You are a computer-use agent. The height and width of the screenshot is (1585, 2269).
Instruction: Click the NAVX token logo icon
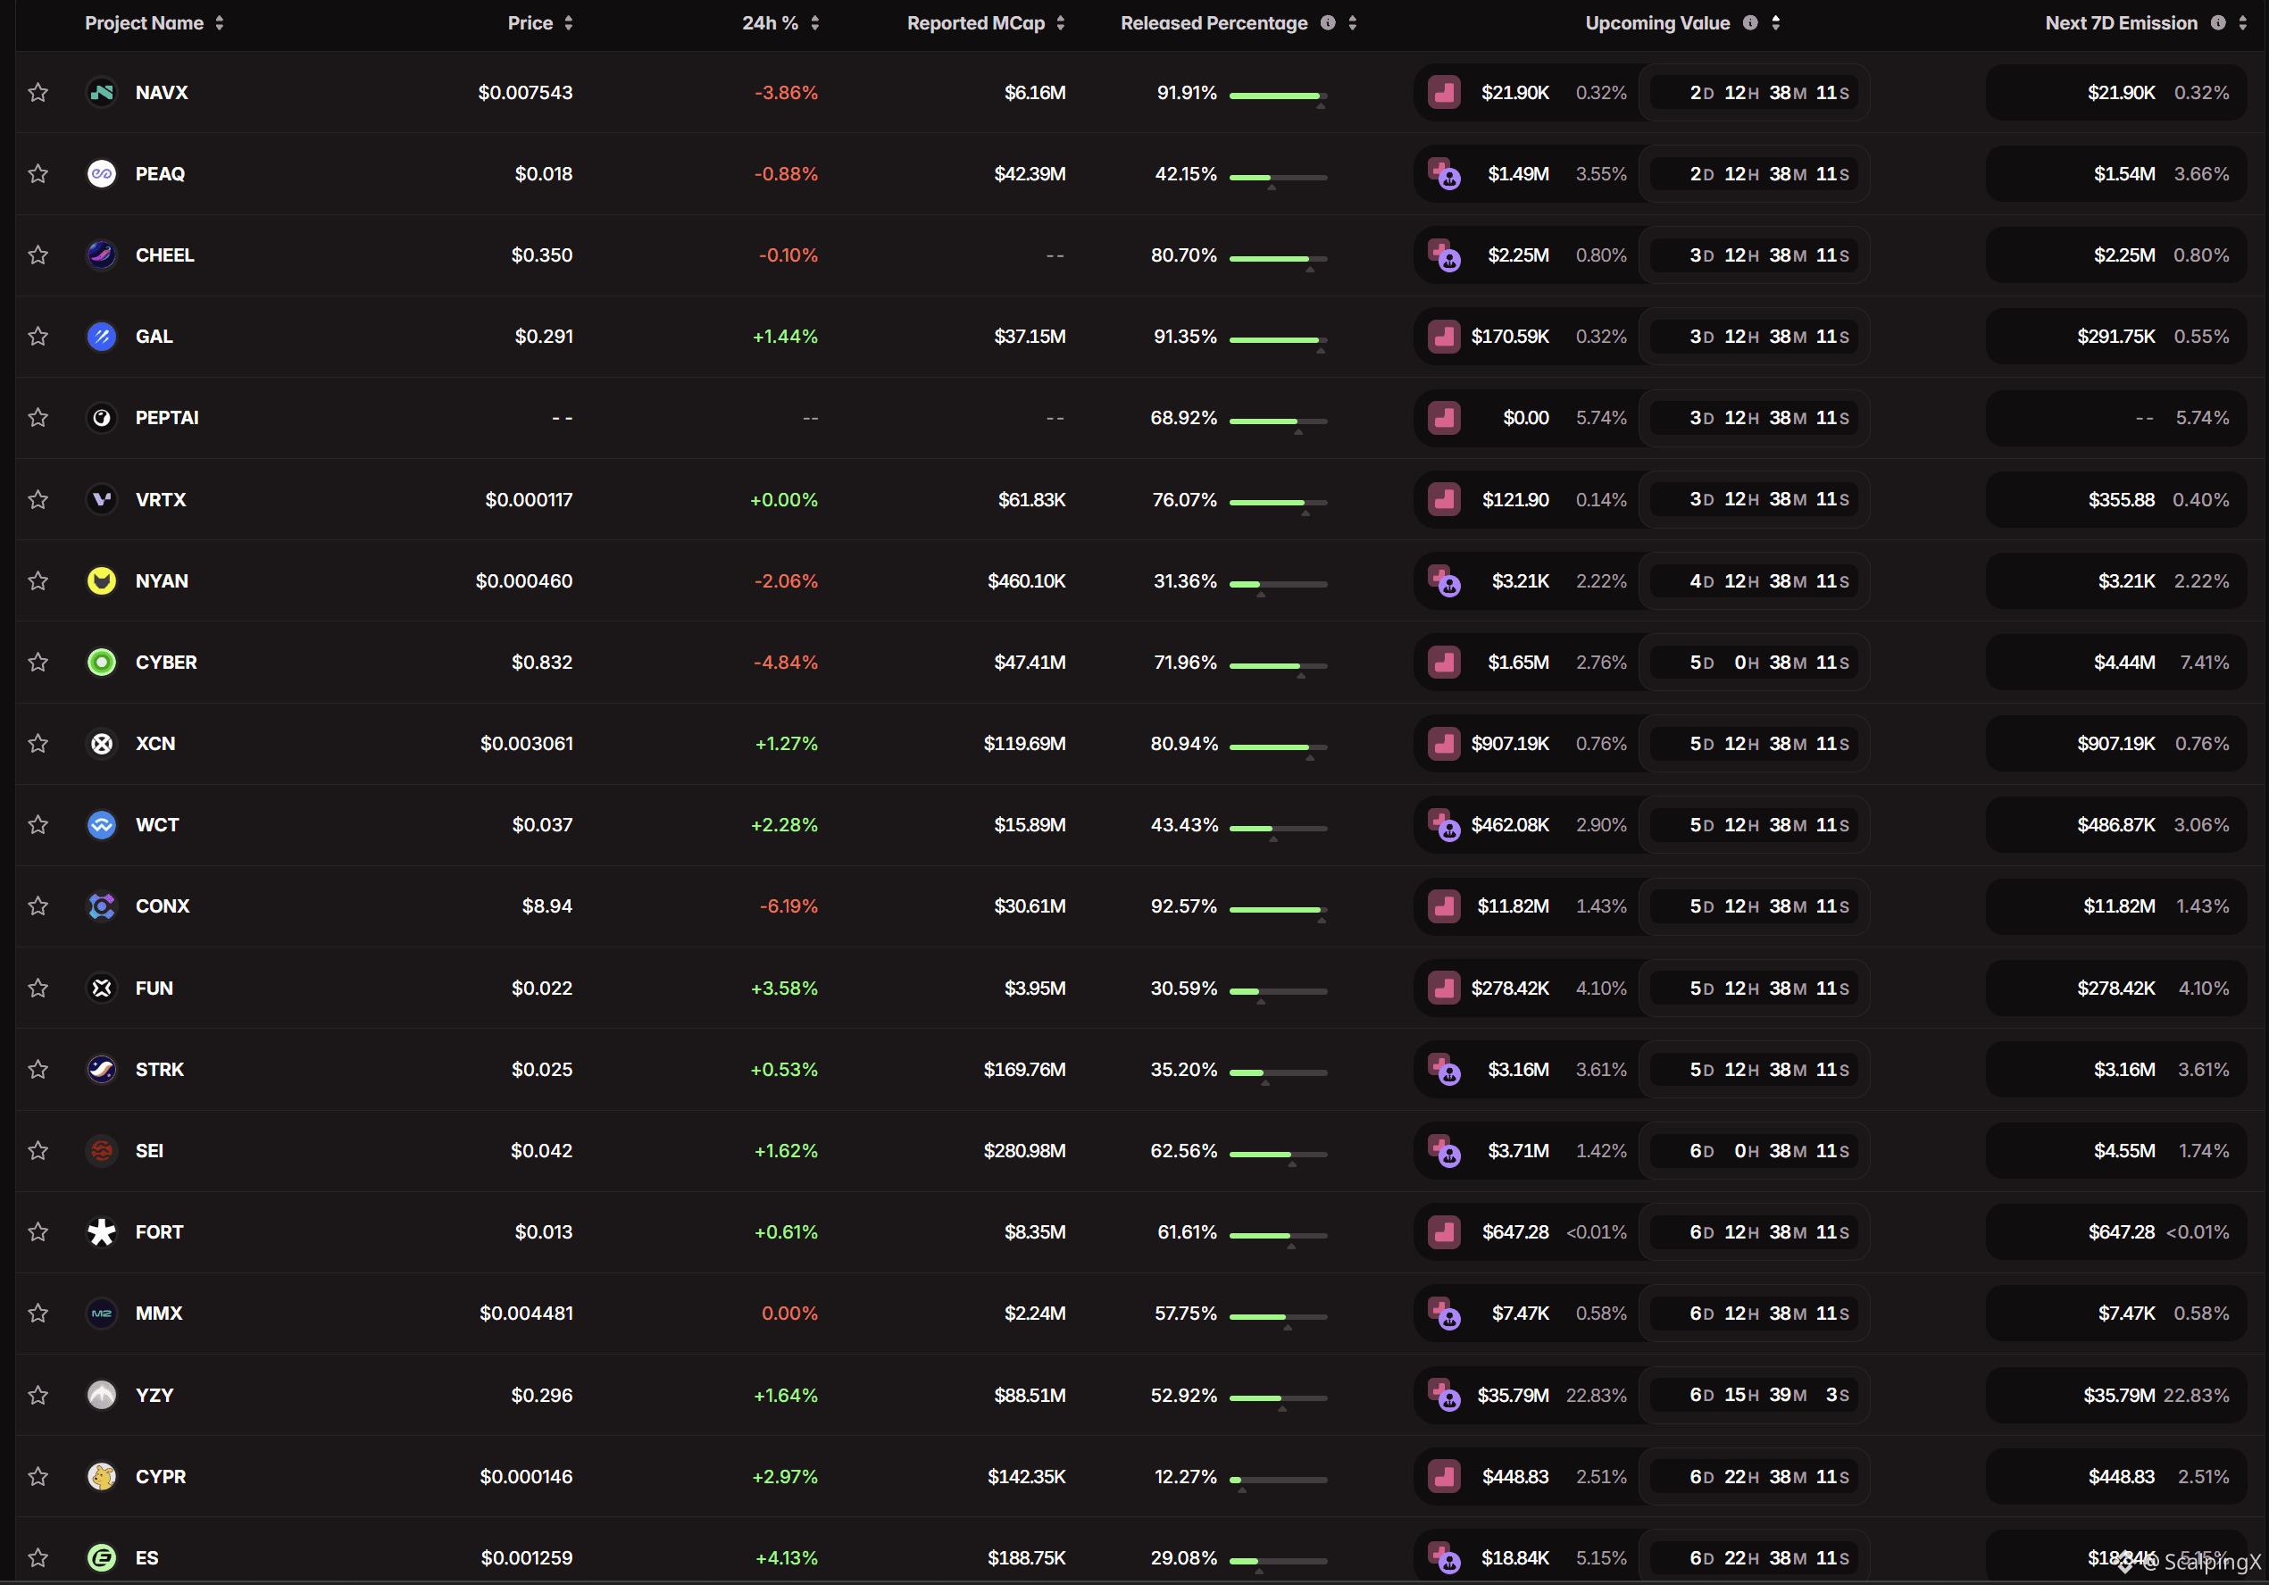101,93
